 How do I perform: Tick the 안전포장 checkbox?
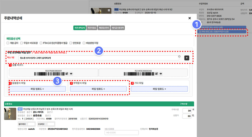(x=71, y=43)
